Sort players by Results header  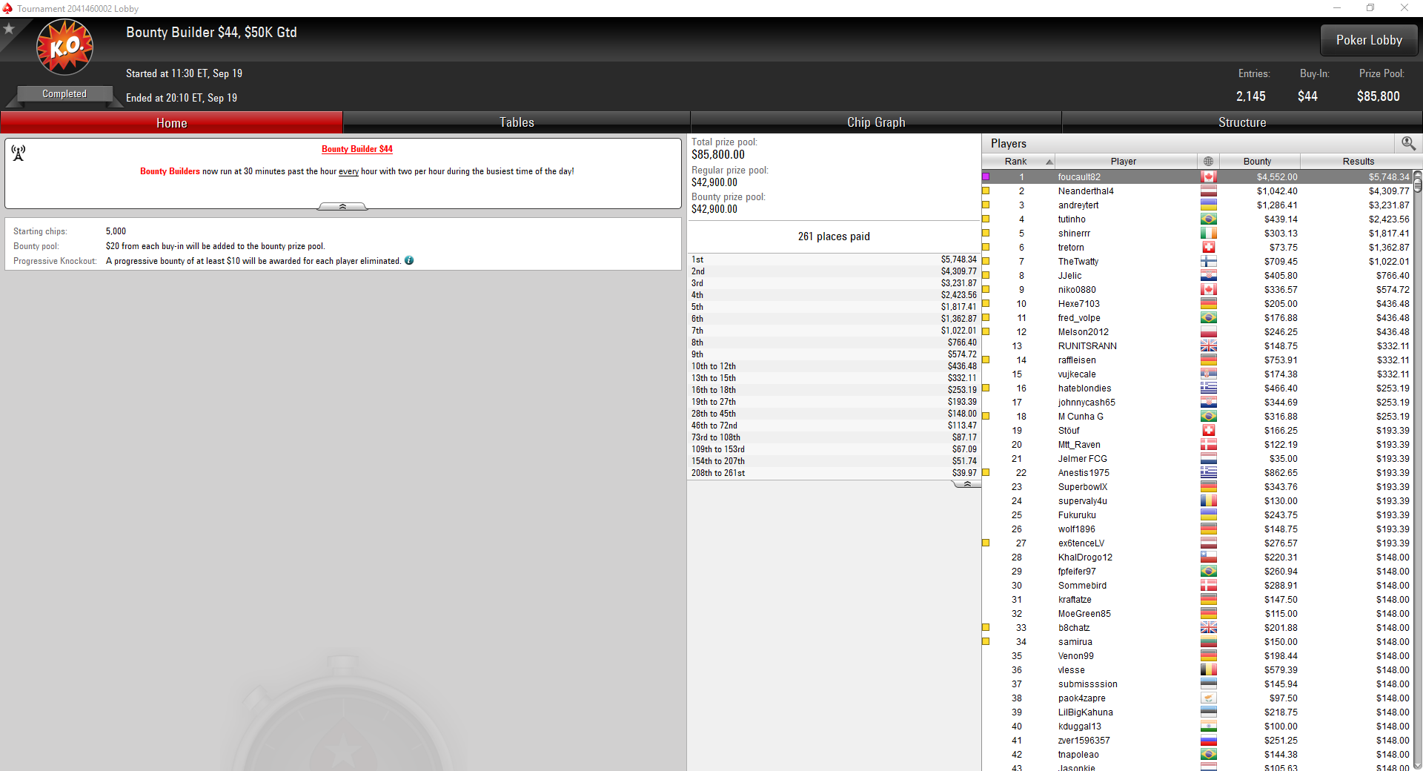coord(1358,161)
